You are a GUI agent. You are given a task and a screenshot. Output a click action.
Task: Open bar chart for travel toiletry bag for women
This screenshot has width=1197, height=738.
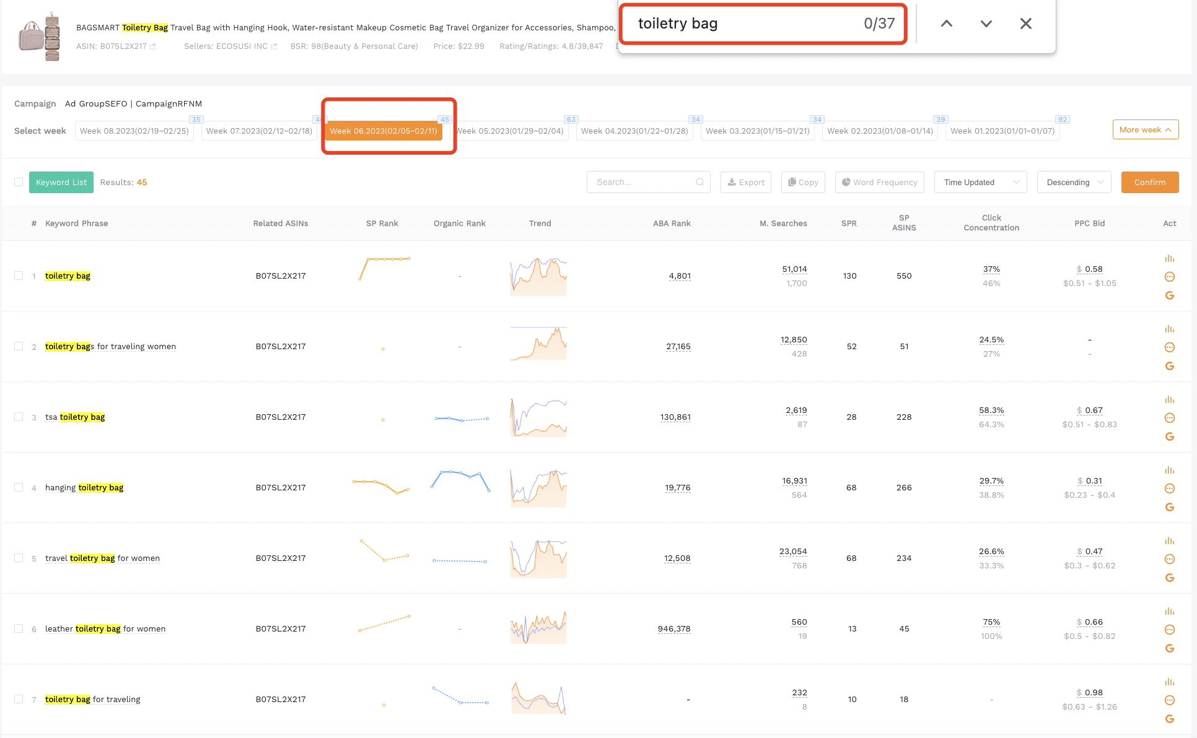(x=1170, y=540)
